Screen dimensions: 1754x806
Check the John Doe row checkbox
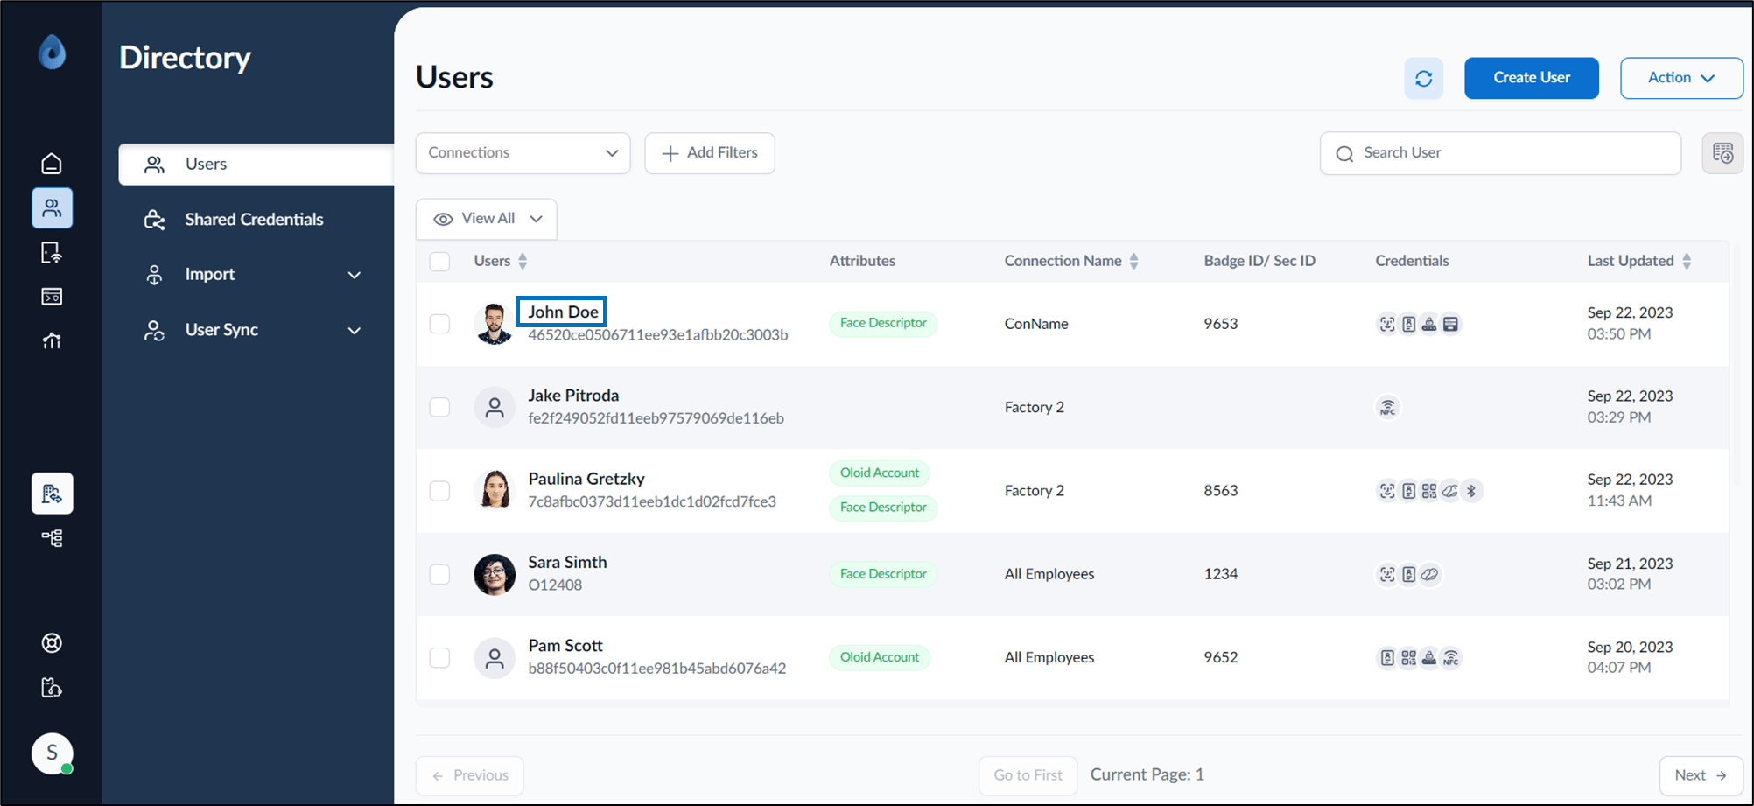pos(439,324)
